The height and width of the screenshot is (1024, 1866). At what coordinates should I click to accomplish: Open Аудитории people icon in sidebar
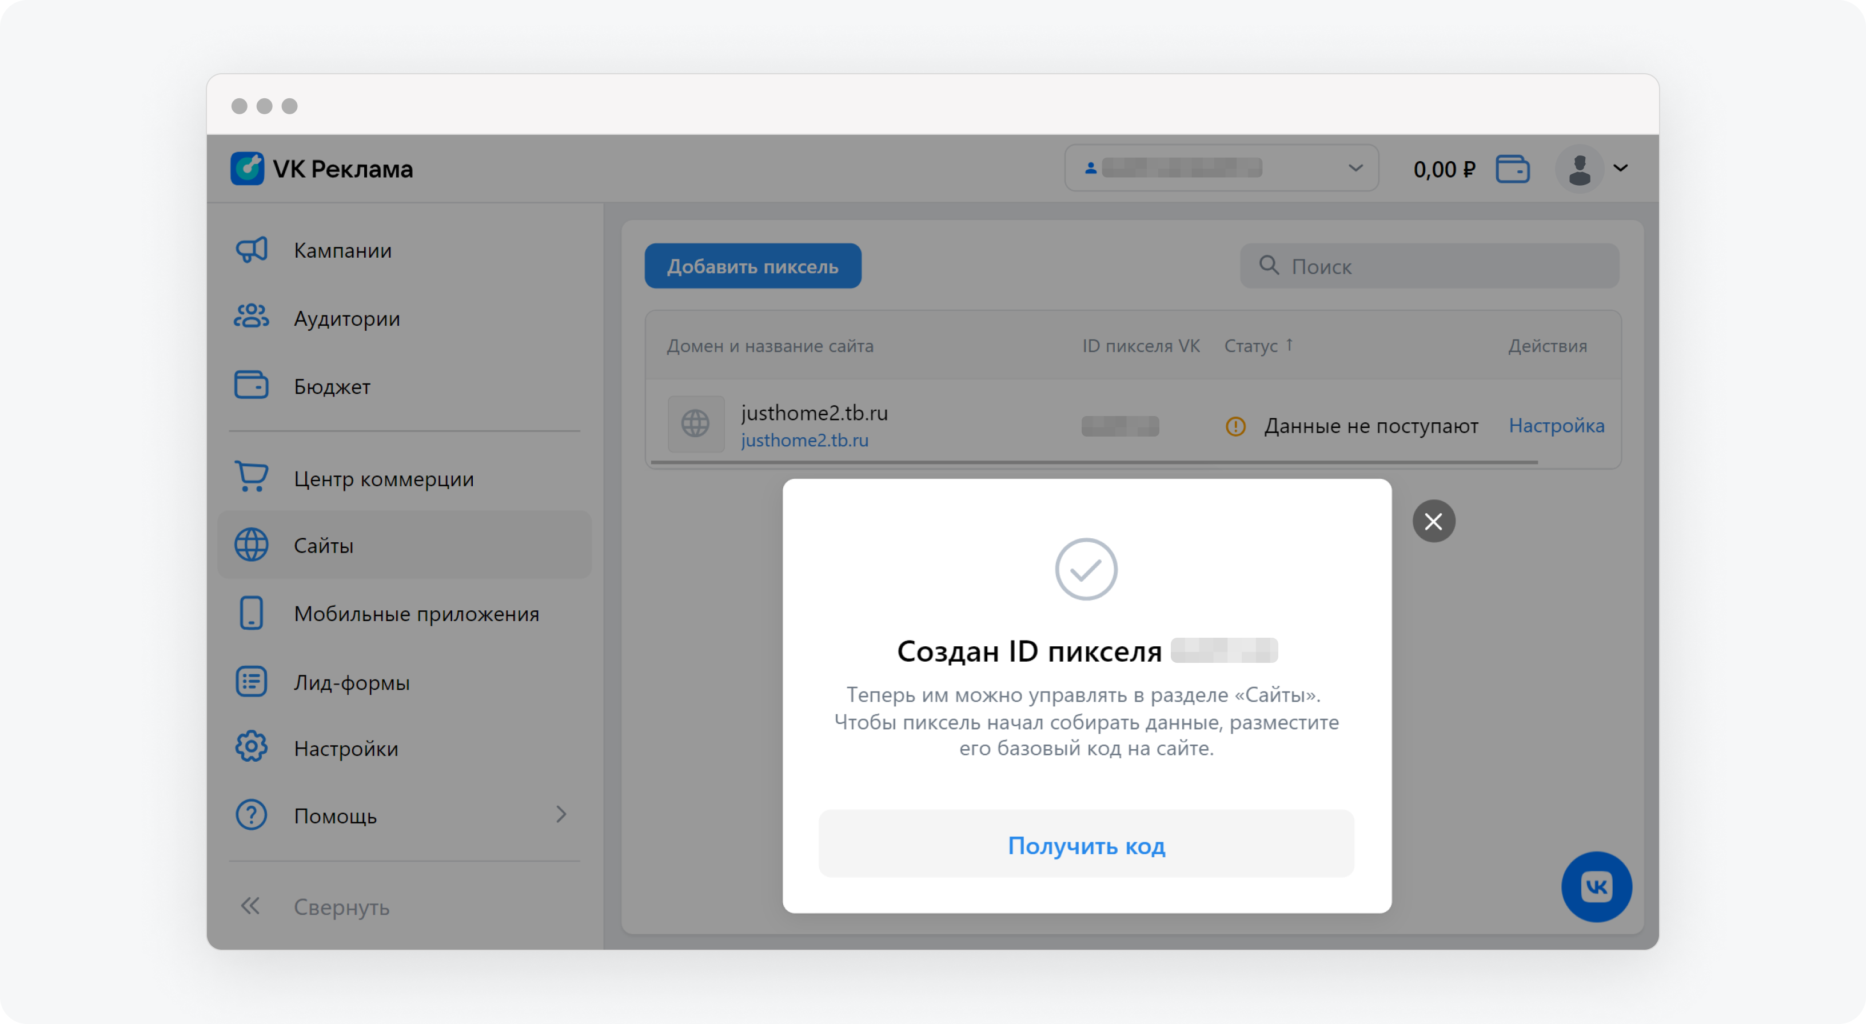click(252, 317)
